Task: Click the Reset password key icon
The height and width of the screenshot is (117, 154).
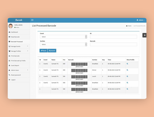Action: point(10,75)
